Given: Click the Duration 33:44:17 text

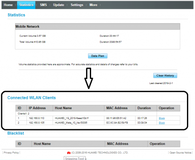Looking at the screenshot, I should click(x=109, y=36).
